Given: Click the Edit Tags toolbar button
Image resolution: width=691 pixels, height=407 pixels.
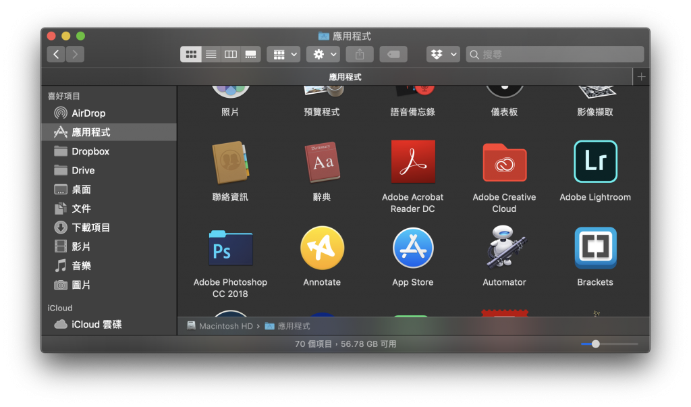Looking at the screenshot, I should point(393,54).
